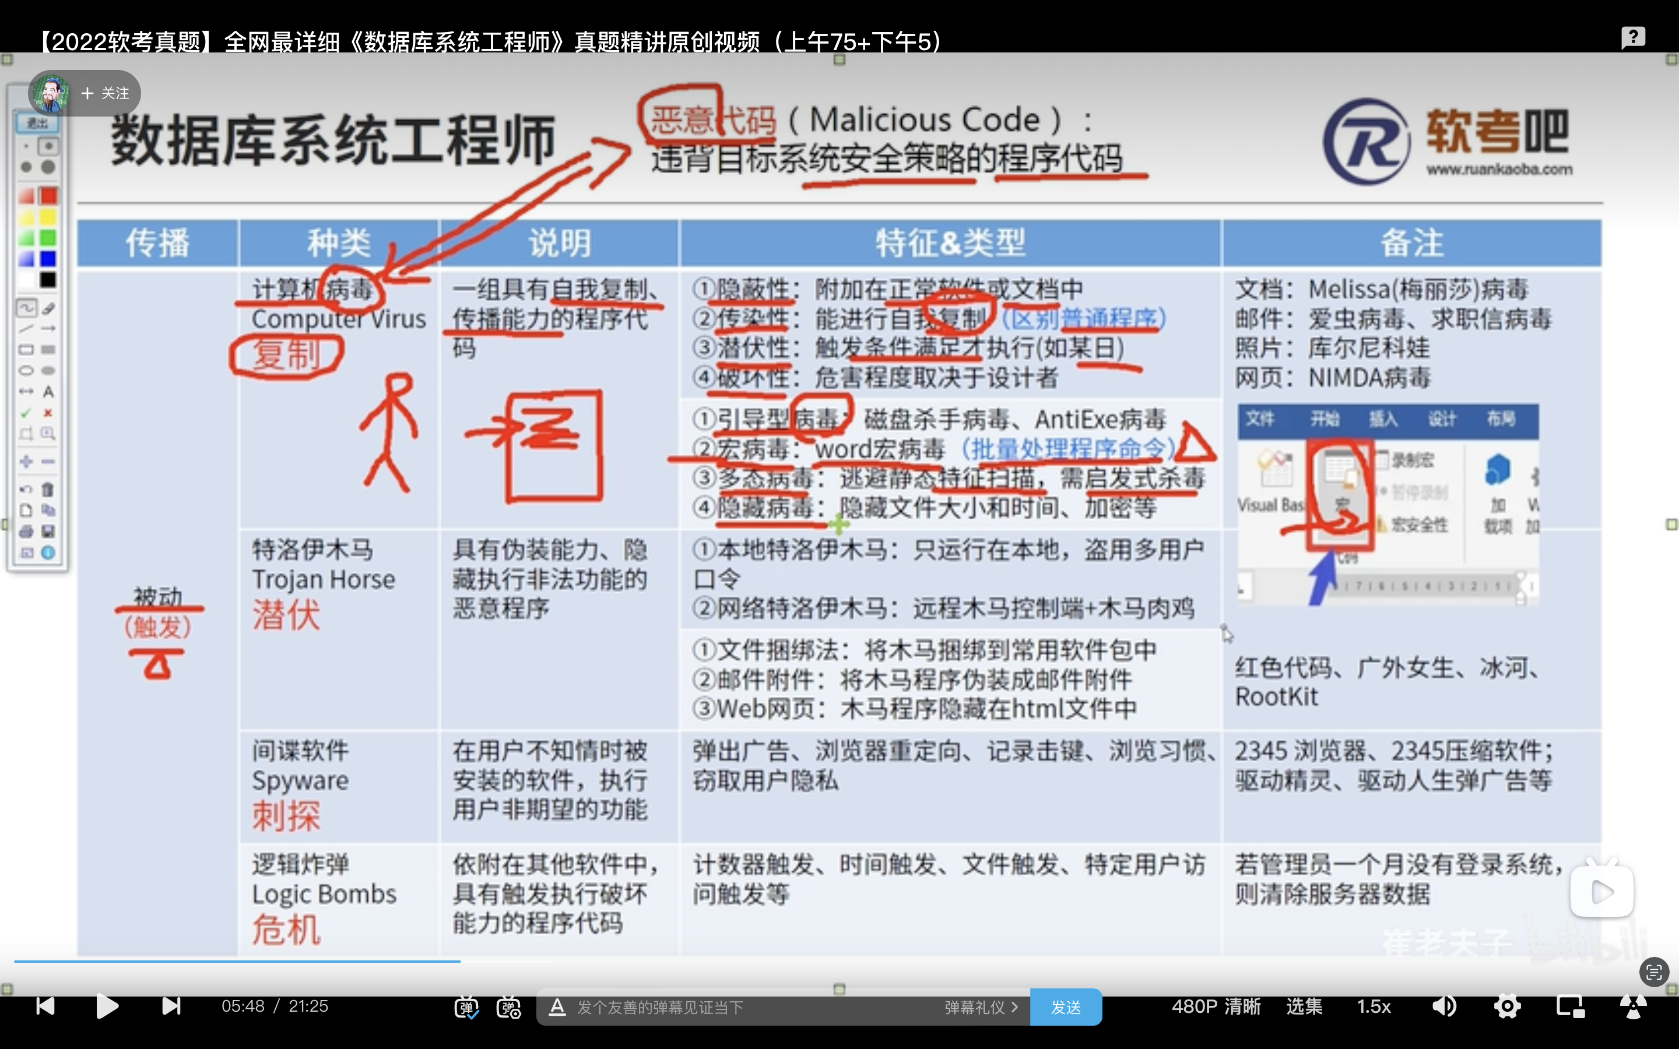Click the minus icon in annotation toolbar
The image size is (1679, 1049).
(x=48, y=462)
